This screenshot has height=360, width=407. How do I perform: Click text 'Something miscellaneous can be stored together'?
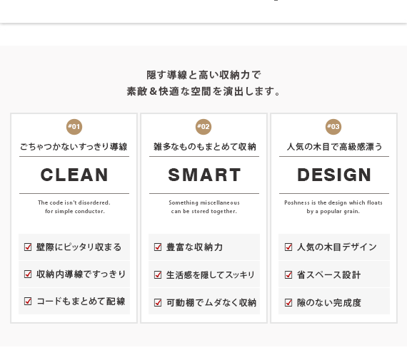click(x=204, y=207)
